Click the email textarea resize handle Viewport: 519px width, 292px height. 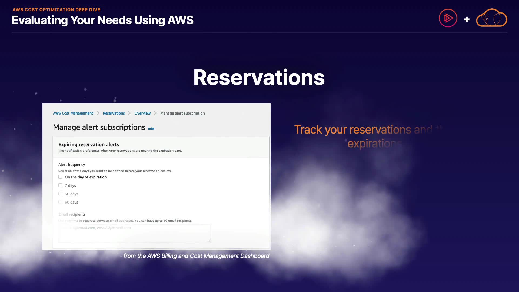tap(209, 241)
